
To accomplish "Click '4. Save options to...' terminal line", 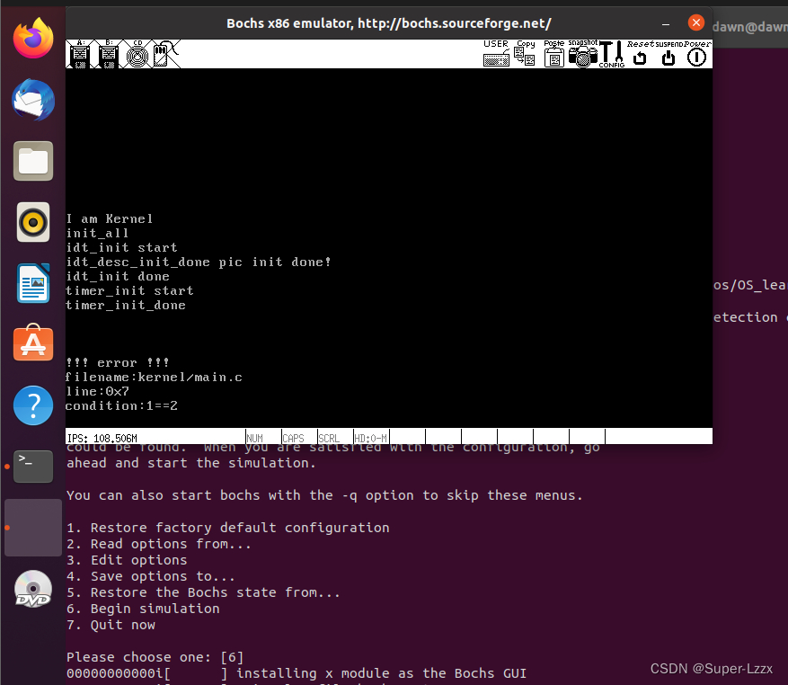I will point(151,576).
